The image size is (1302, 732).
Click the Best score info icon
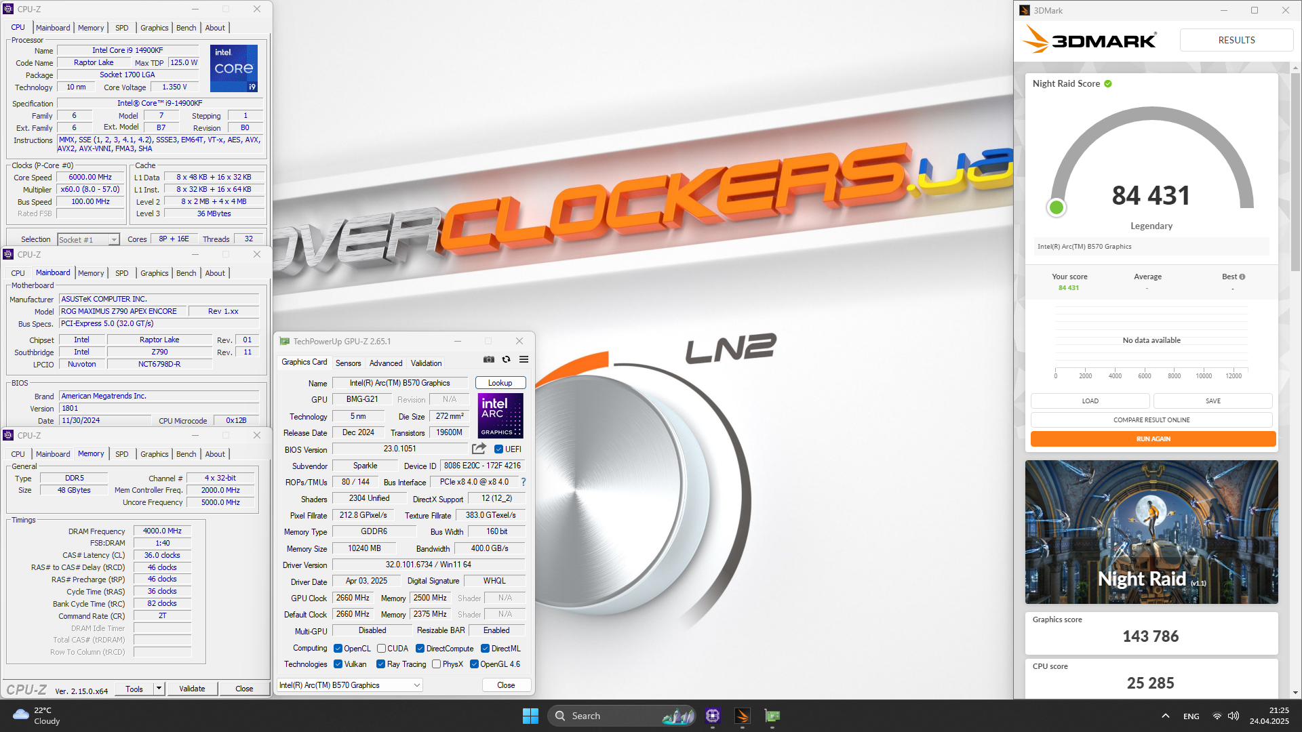coord(1242,277)
